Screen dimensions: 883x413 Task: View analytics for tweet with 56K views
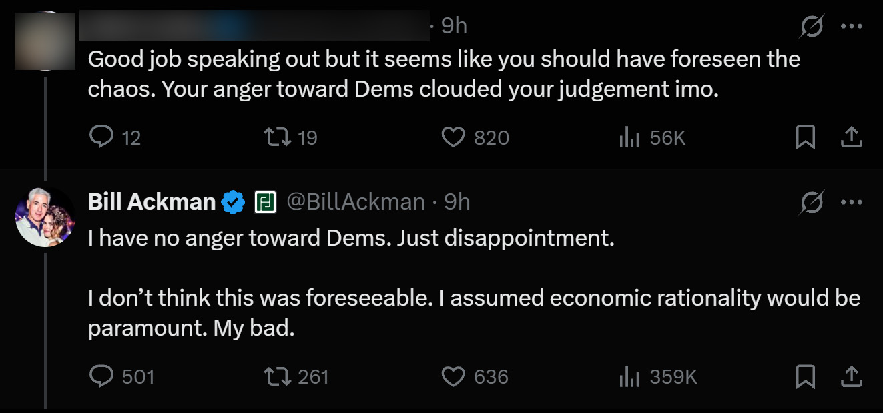(x=629, y=137)
